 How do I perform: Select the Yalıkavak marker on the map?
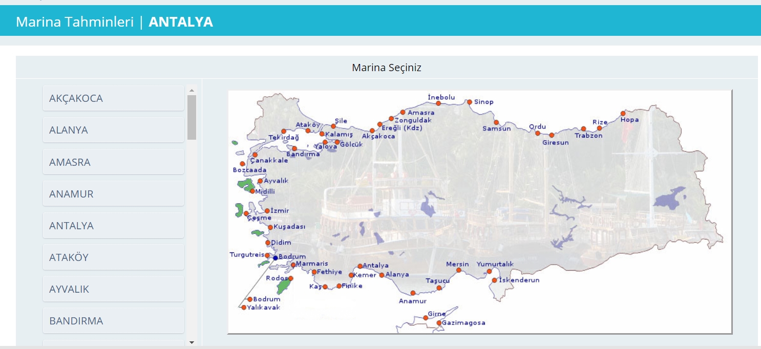[245, 308]
